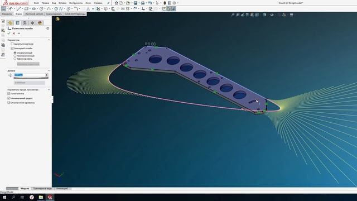Switch to Анализировать ribbon tab
Screen dimensions: 357x201
pyautogui.click(x=54, y=14)
